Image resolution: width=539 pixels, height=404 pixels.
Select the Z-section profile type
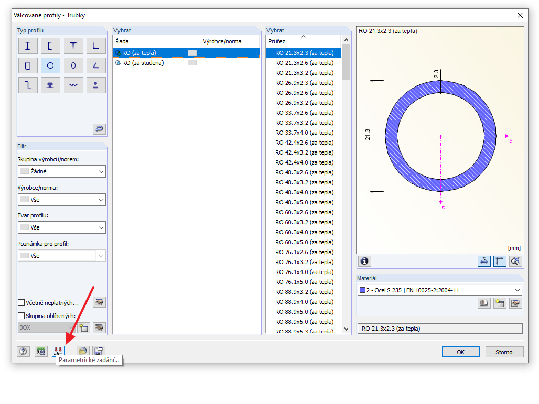[x=28, y=85]
